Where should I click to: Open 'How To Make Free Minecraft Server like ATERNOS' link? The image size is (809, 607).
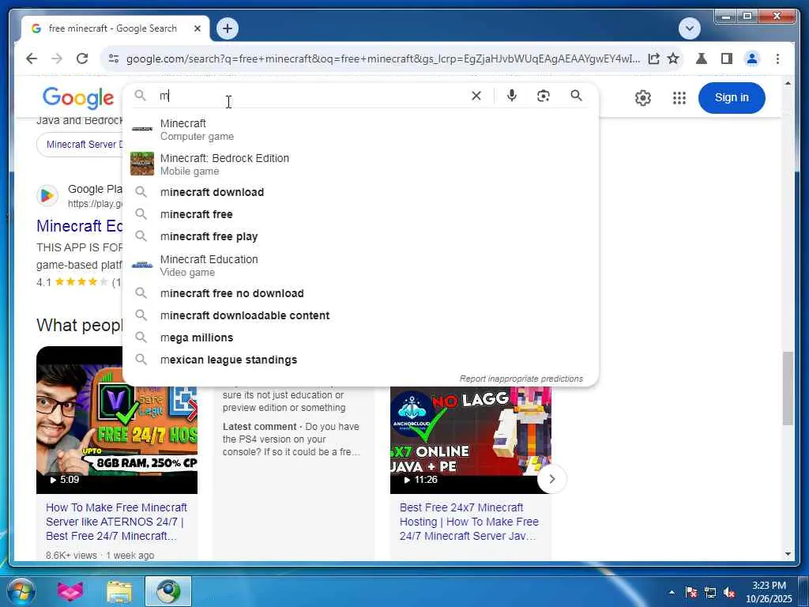[x=116, y=522]
